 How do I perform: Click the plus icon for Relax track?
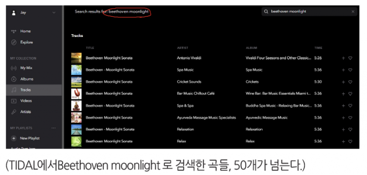pyautogui.click(x=343, y=142)
